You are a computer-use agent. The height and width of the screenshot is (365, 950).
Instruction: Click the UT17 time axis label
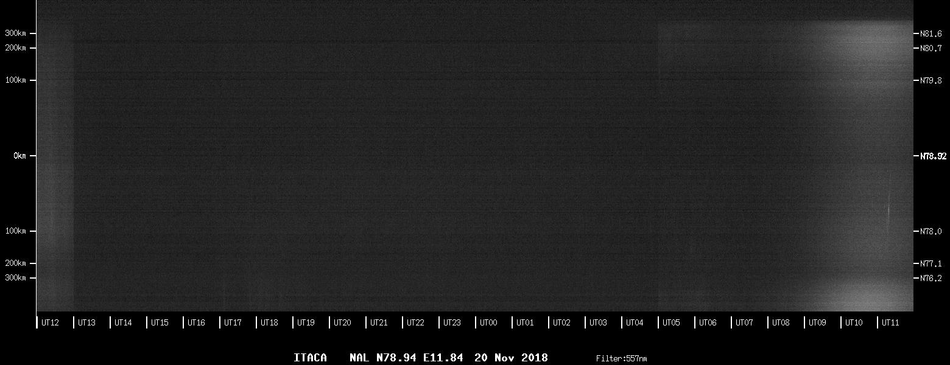tap(233, 323)
